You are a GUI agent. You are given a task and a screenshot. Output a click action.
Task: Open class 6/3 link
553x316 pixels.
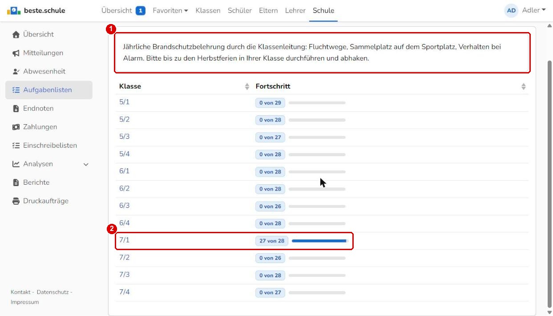tap(124, 206)
